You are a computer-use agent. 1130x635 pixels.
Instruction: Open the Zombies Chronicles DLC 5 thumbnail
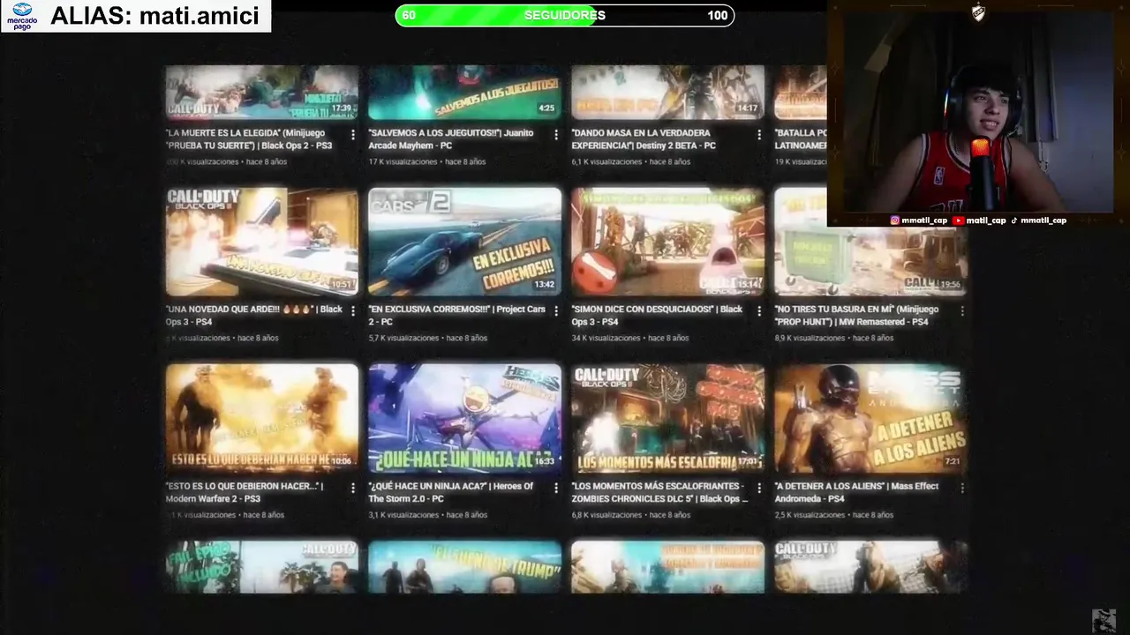click(x=668, y=418)
